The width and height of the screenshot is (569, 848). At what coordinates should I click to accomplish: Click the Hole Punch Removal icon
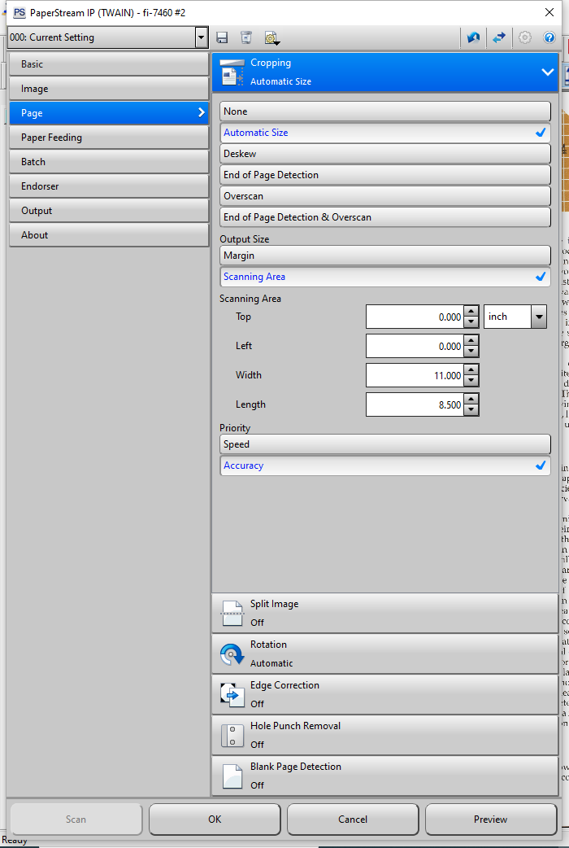(x=232, y=735)
